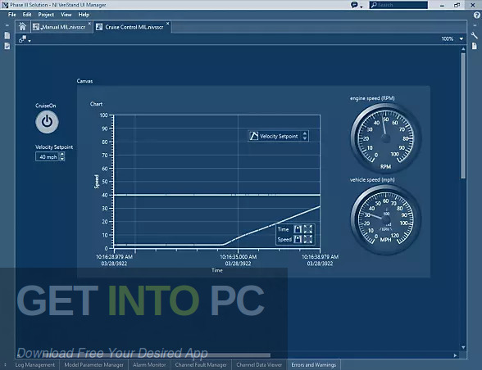The image size is (482, 370).
Task: Click the Speed axis fit-once autoscale icon
Action: click(x=307, y=239)
